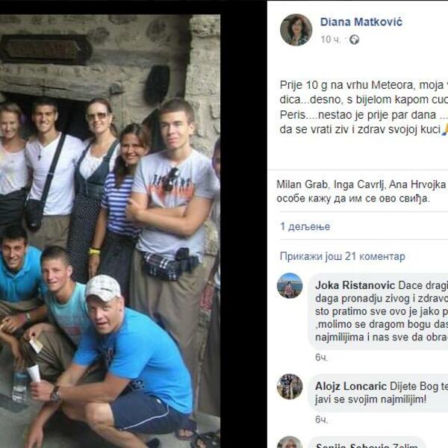The image size is (448, 448).
Task: Click Joka Ristanovic's comment bubble
Action: (x=379, y=311)
